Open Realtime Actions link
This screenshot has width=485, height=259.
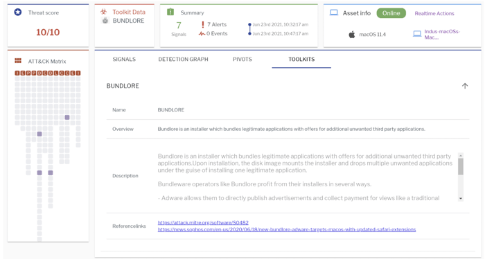click(x=434, y=13)
